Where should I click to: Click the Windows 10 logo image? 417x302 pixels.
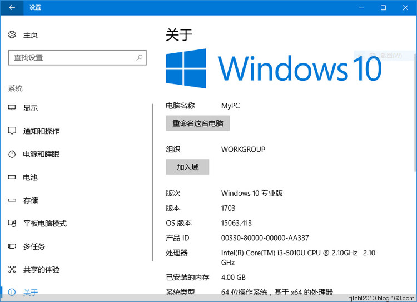tap(186, 68)
